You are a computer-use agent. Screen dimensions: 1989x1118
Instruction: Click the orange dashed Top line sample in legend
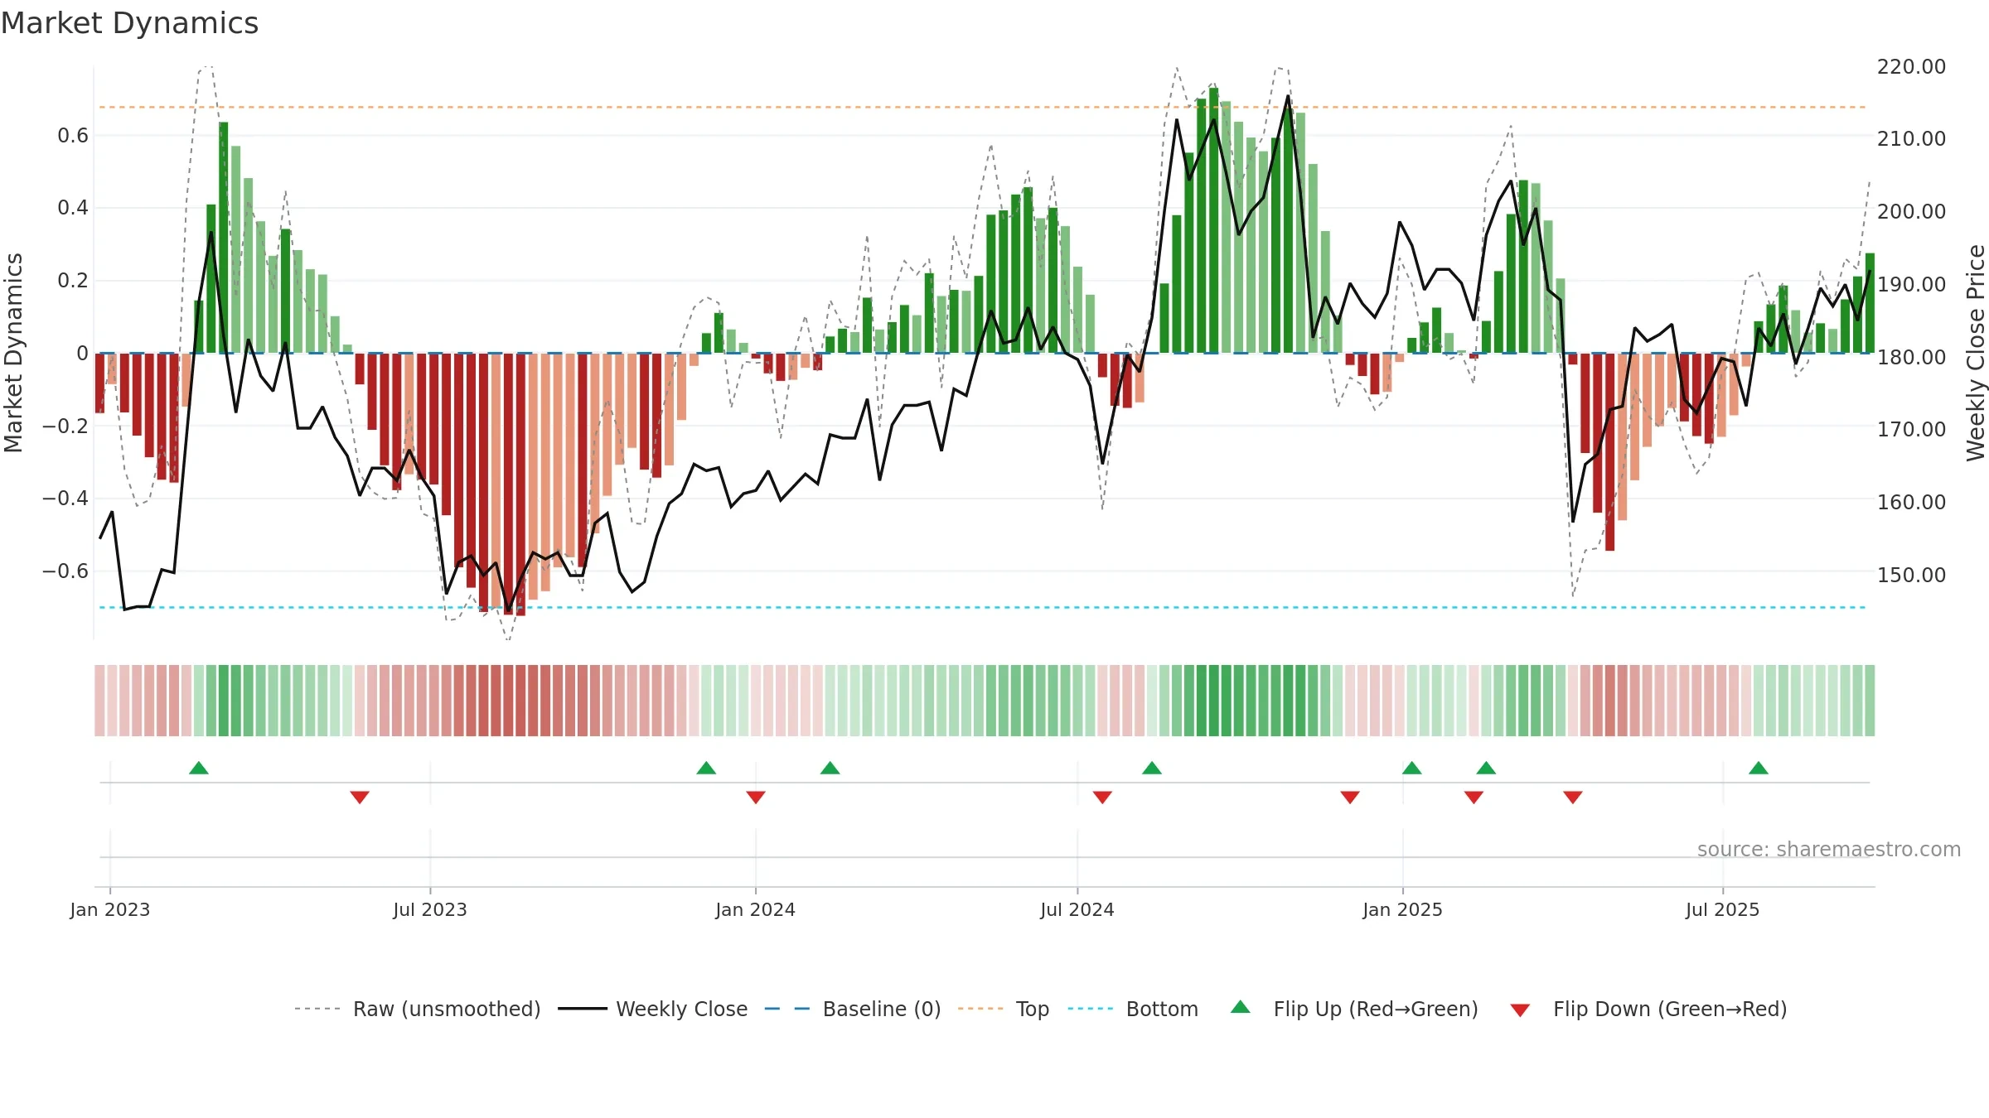click(980, 1009)
